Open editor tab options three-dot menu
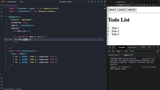This screenshot has width=160, height=90. click(x=102, y=5)
